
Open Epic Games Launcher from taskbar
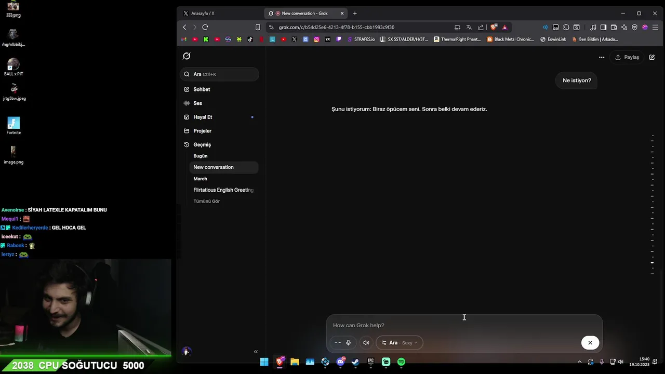tap(371, 362)
